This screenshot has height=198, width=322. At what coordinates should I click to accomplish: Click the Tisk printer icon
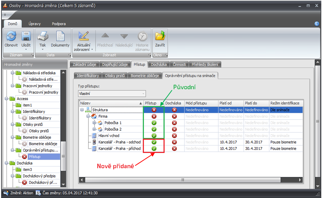43,36
